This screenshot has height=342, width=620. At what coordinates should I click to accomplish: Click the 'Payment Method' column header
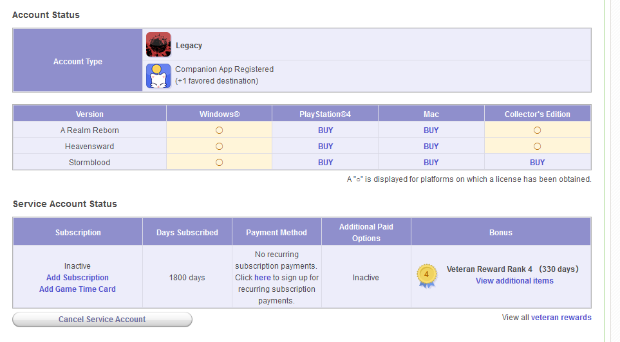pyautogui.click(x=276, y=233)
